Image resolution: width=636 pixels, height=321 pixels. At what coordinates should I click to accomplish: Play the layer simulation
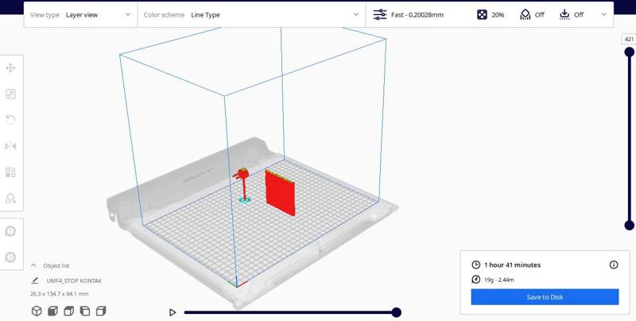click(173, 312)
